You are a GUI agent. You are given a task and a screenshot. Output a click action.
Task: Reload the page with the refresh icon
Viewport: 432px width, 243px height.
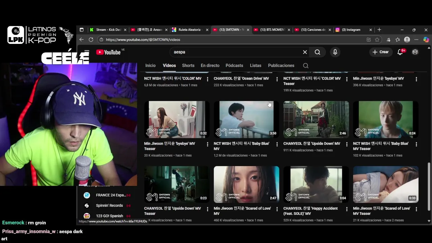point(91,39)
